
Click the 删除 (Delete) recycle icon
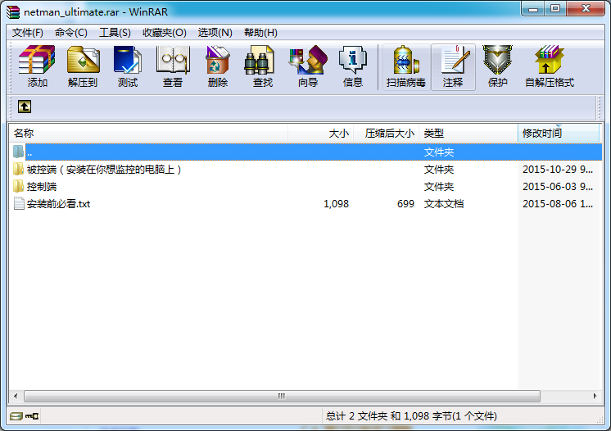point(217,66)
